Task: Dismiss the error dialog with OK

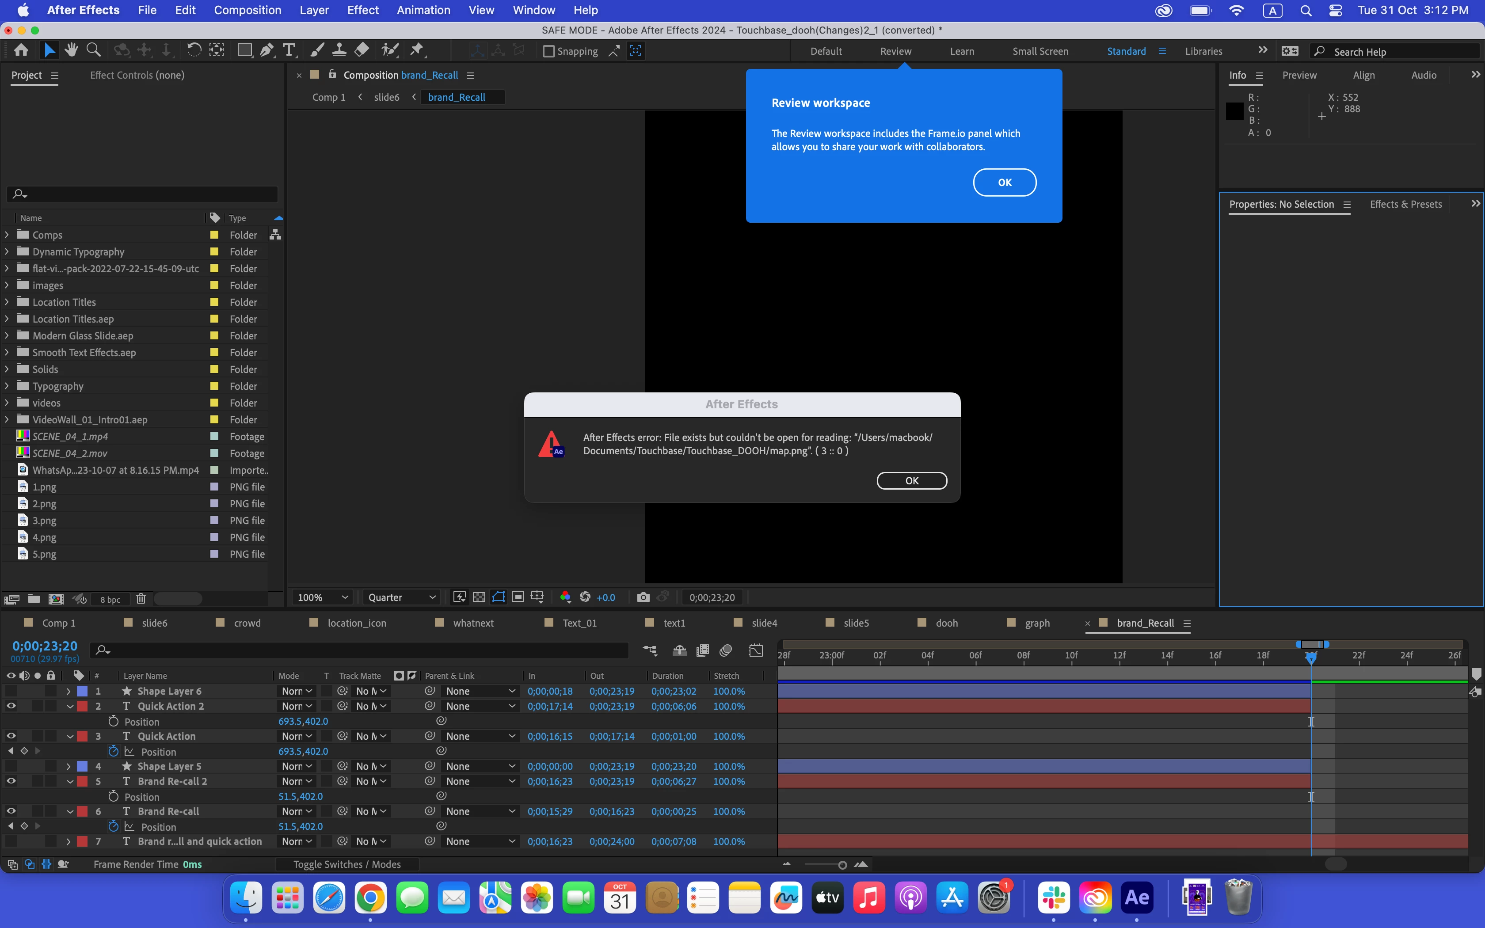Action: point(911,481)
